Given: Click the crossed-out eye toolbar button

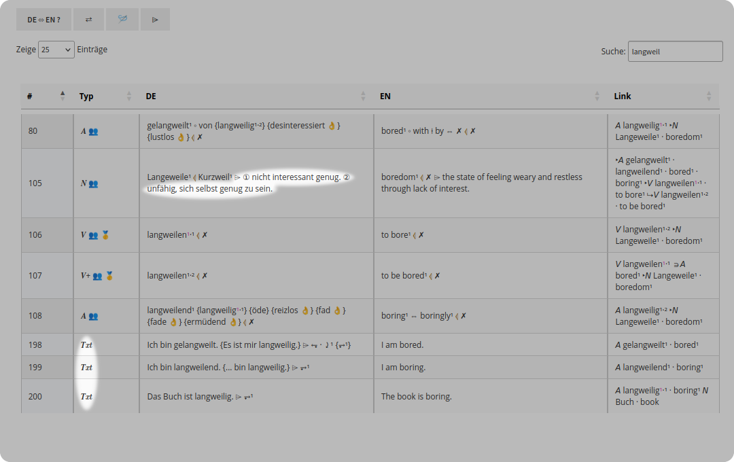Looking at the screenshot, I should click(x=122, y=20).
